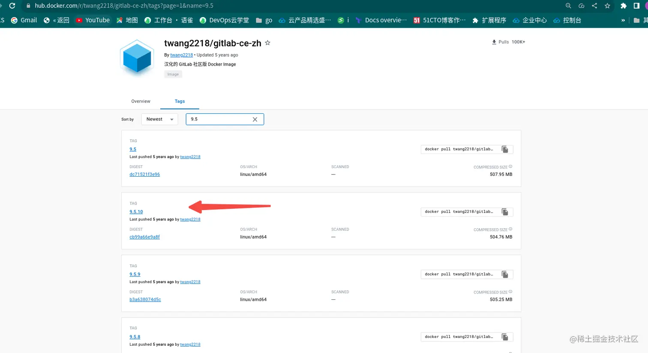The height and width of the screenshot is (353, 648).
Task: Select the 504.76 MB size text
Action: click(501, 237)
